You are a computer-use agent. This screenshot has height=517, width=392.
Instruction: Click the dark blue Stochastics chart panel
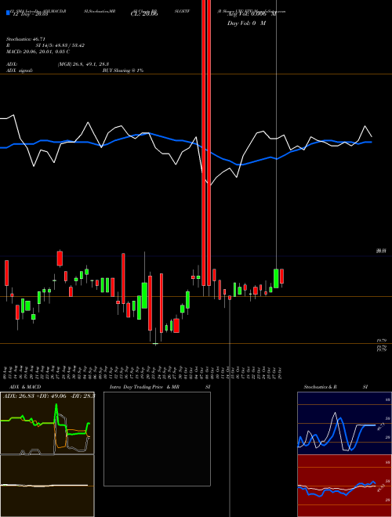[x=344, y=423]
